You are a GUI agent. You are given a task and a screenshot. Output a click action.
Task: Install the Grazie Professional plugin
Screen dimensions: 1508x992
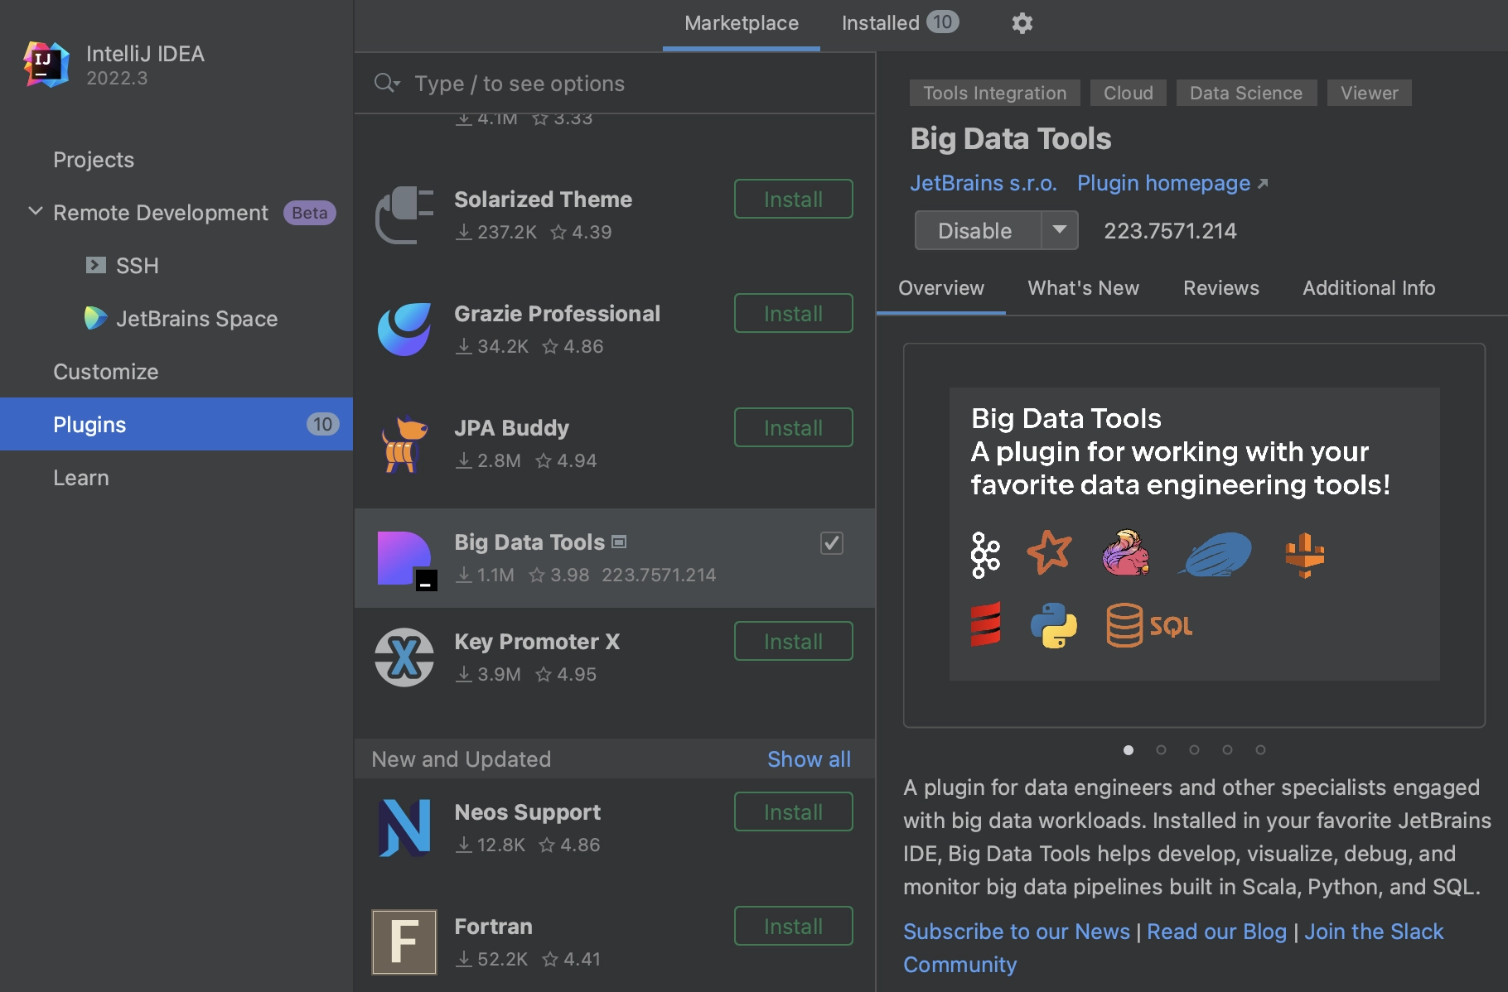point(794,313)
